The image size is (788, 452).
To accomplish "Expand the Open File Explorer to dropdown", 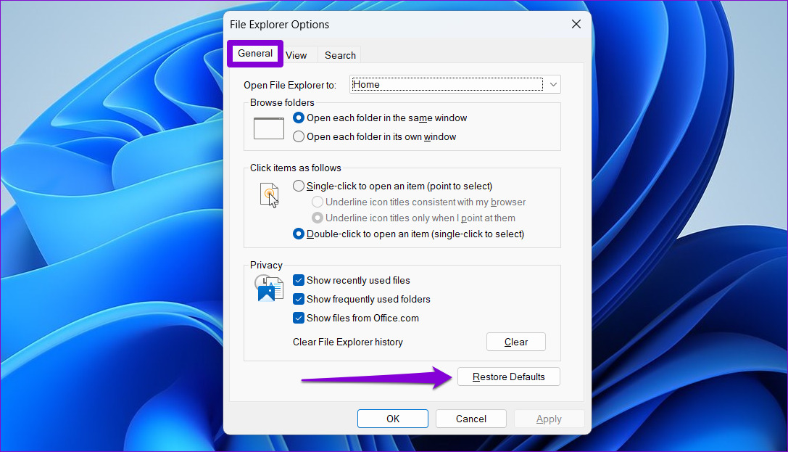I will (553, 84).
